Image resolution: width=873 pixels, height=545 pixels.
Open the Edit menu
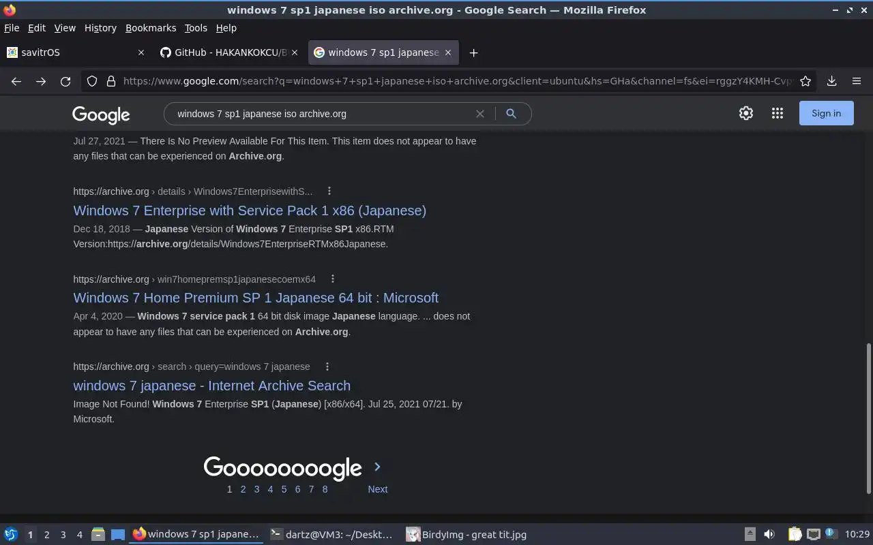coord(37,28)
